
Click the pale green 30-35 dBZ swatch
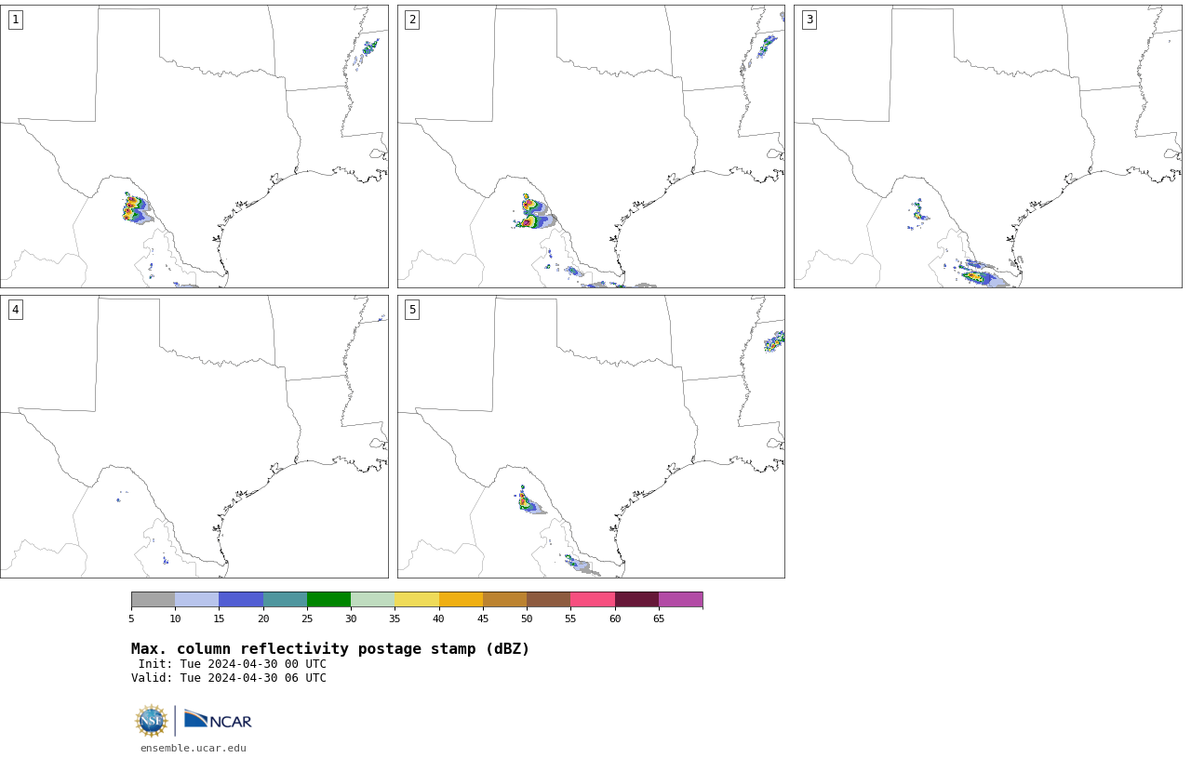coord(372,599)
